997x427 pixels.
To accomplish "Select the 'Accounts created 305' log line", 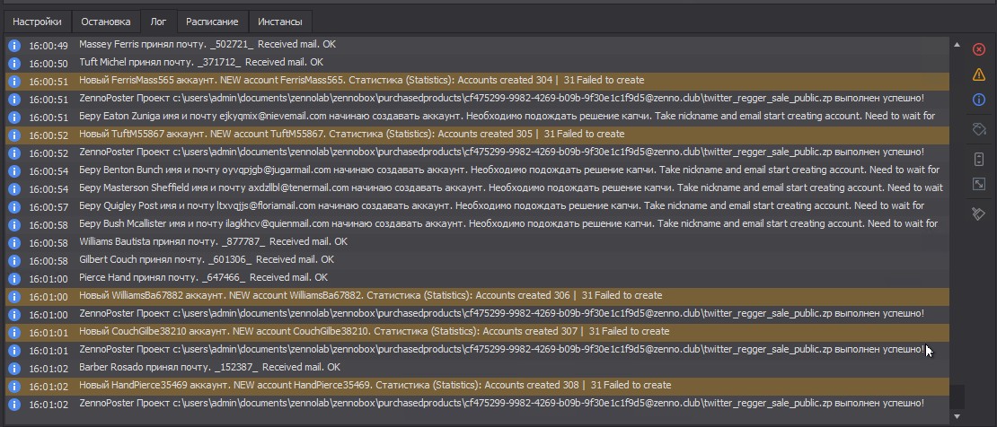I will (477, 135).
